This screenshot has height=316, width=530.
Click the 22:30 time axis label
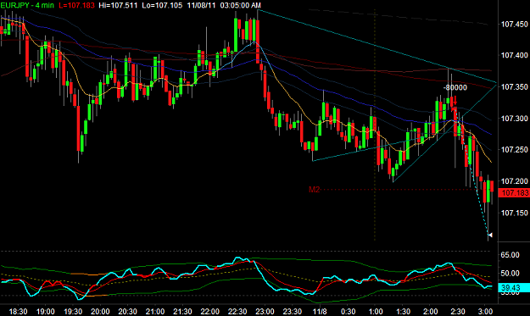pos(237,311)
